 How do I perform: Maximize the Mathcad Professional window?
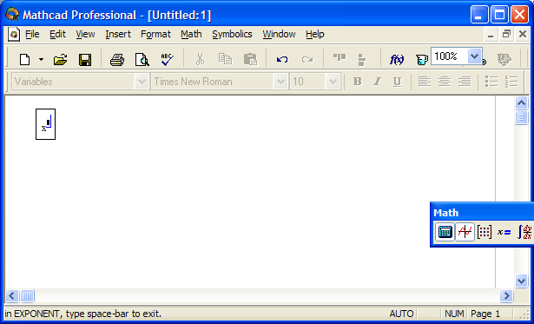click(x=499, y=15)
